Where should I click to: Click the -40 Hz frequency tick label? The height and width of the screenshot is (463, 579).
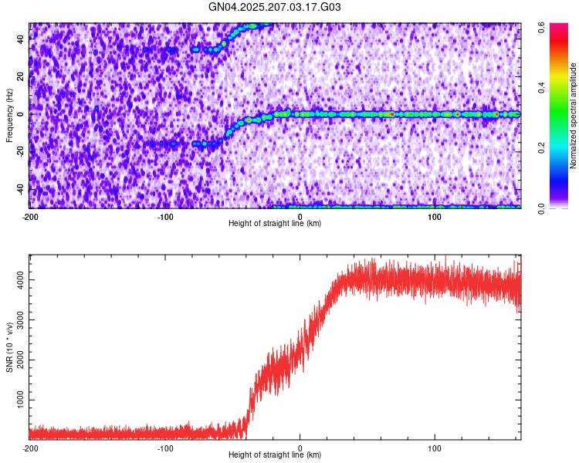20,188
